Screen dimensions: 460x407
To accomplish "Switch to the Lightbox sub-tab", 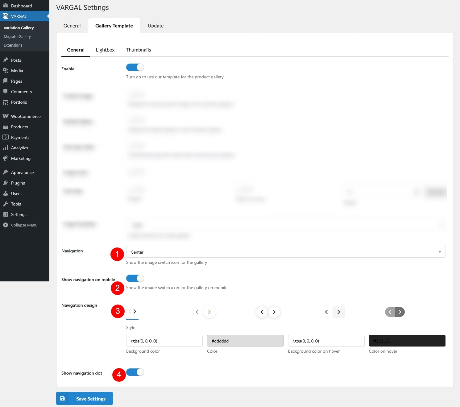I will [105, 50].
